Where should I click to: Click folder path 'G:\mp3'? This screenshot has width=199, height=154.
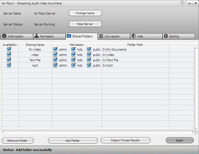pyautogui.click(x=107, y=66)
